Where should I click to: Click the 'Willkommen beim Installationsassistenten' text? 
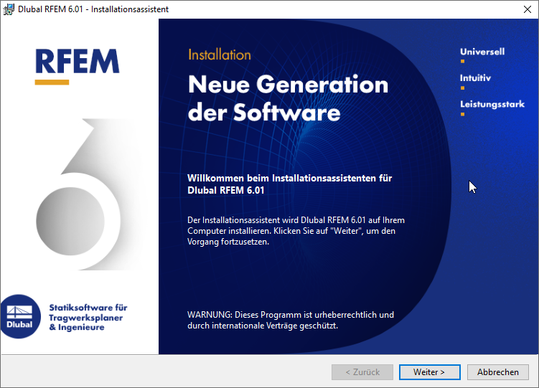tap(290, 184)
